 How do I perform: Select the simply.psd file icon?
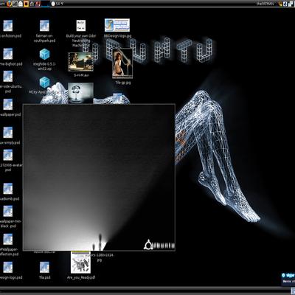8,133
